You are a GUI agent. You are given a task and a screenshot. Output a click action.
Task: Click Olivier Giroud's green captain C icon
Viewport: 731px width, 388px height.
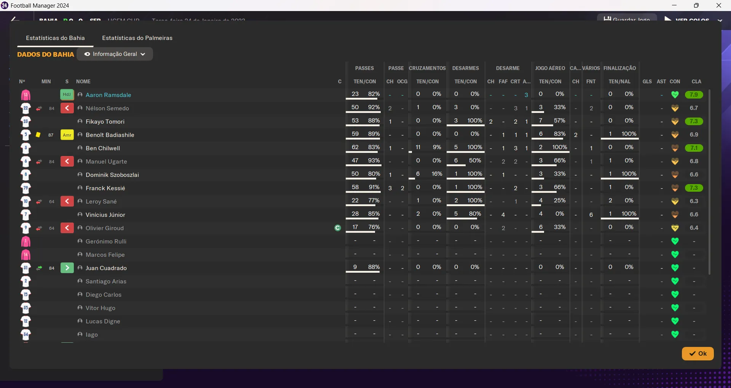click(x=337, y=228)
